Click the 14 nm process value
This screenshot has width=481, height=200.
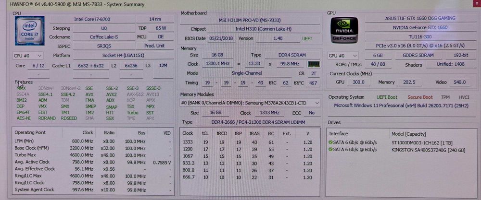click(x=155, y=19)
